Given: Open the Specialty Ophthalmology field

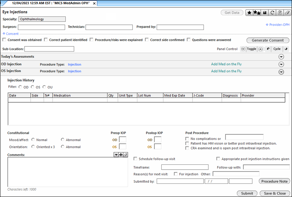Looking at the screenshot, I should tap(42, 19).
